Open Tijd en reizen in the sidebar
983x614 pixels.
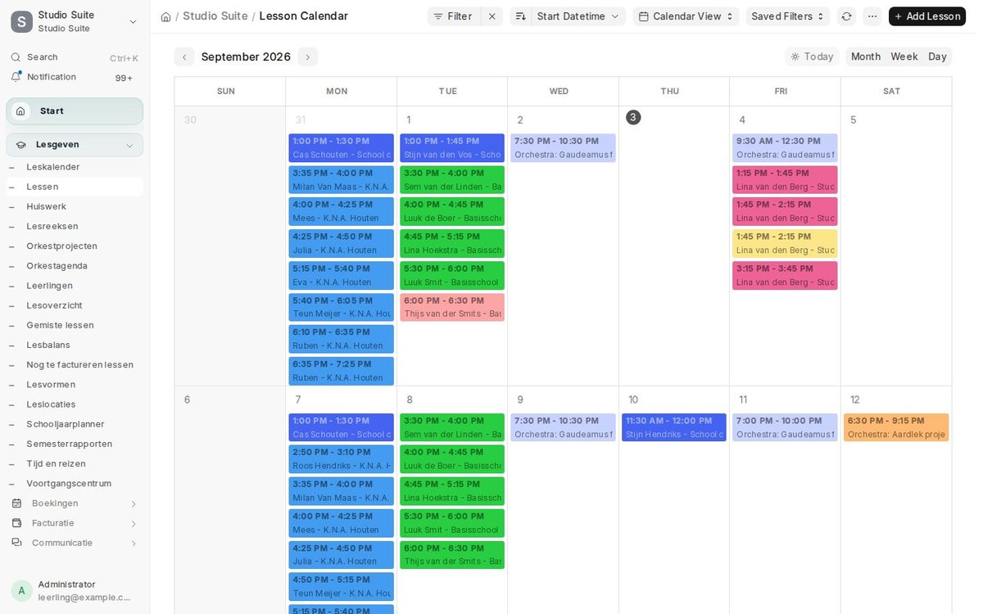tap(75, 463)
